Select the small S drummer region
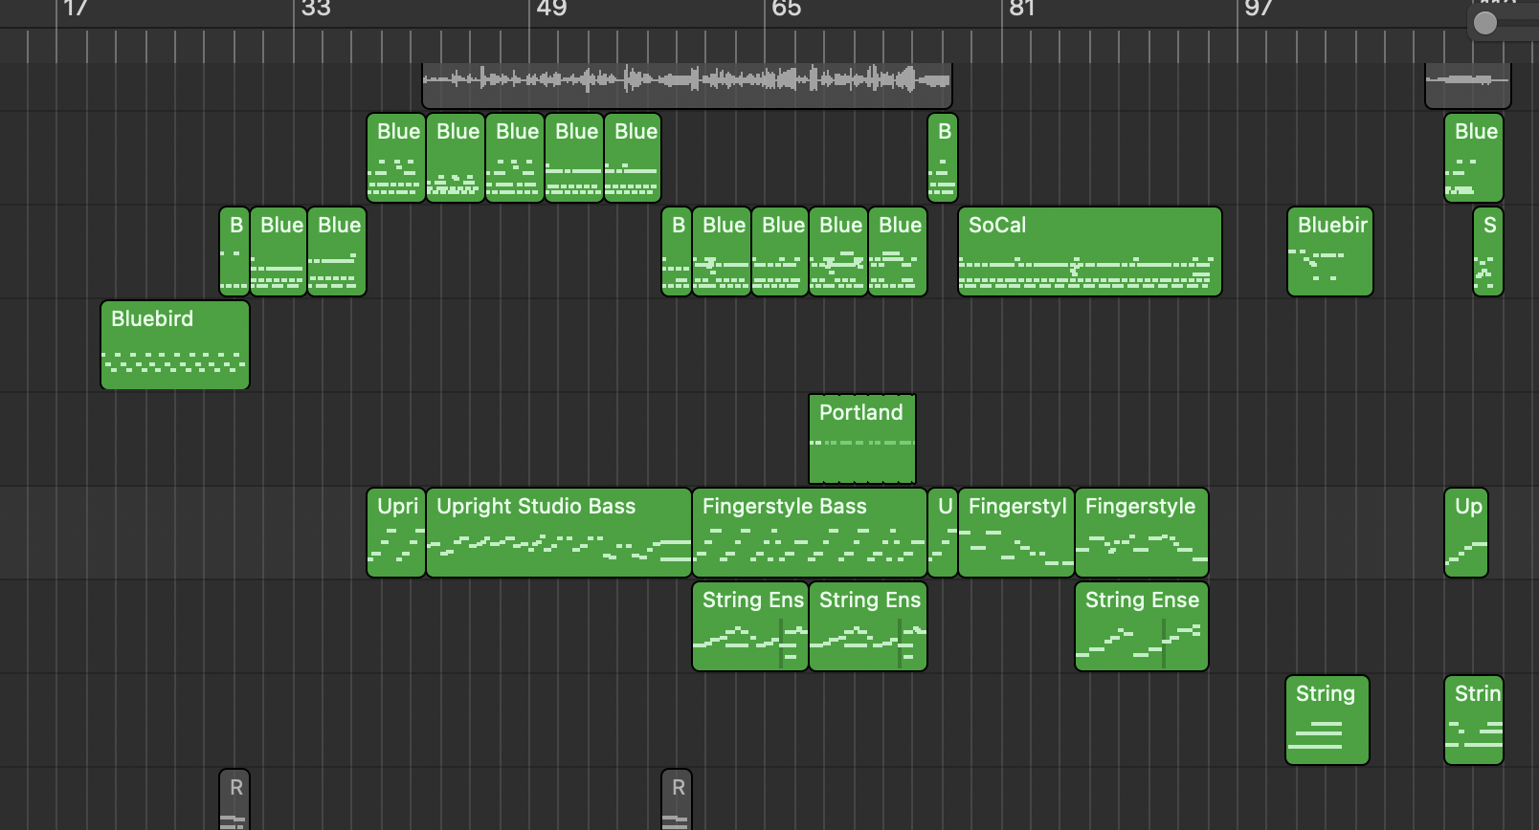Image resolution: width=1539 pixels, height=830 pixels. (x=1487, y=252)
